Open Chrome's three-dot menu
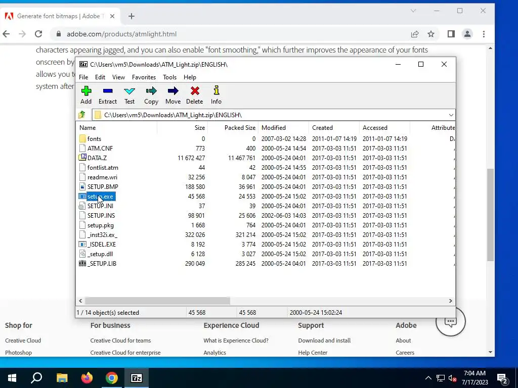Viewport: 518px width, 388px height. coord(484,34)
